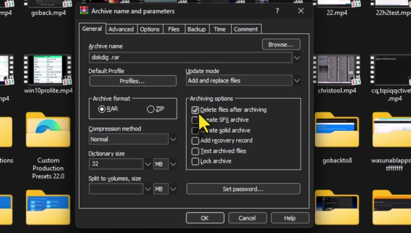The height and width of the screenshot is (233, 411).
Task: Choose ZIP archive format
Action: tap(151, 109)
